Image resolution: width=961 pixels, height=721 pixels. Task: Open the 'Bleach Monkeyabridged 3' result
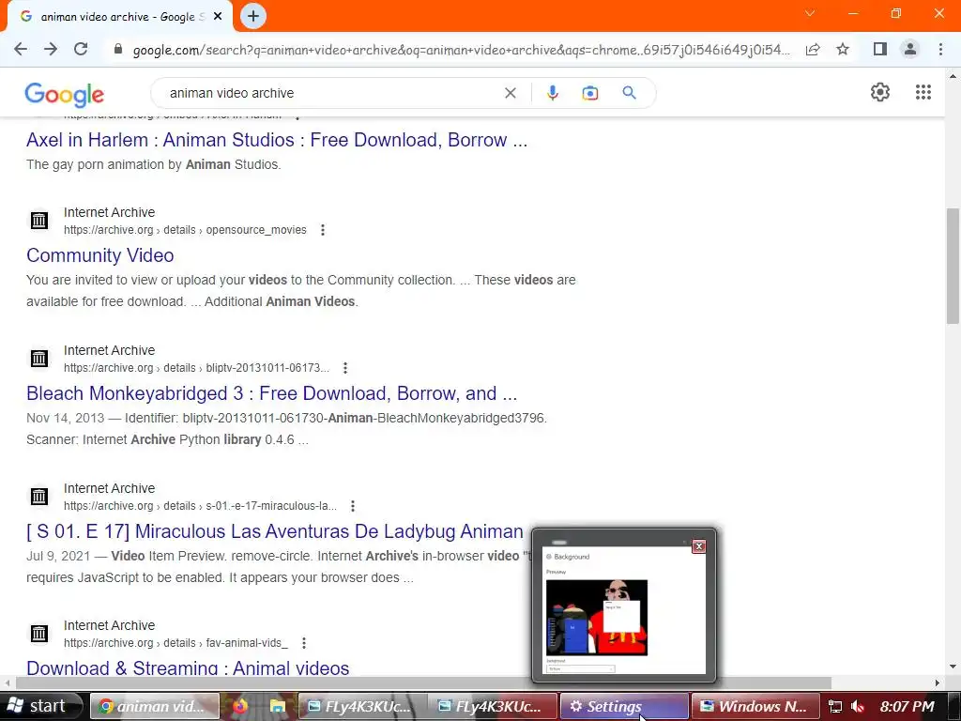[x=271, y=393]
